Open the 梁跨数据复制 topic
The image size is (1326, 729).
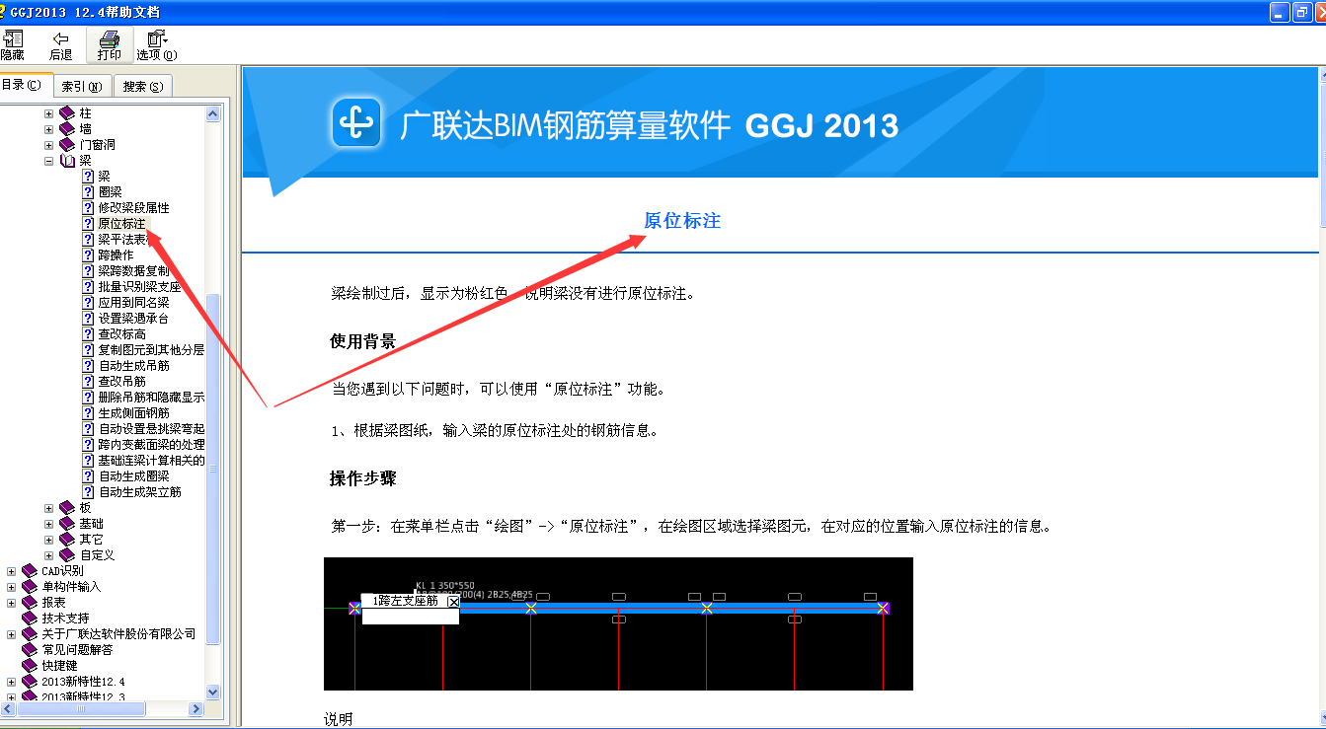(x=133, y=271)
